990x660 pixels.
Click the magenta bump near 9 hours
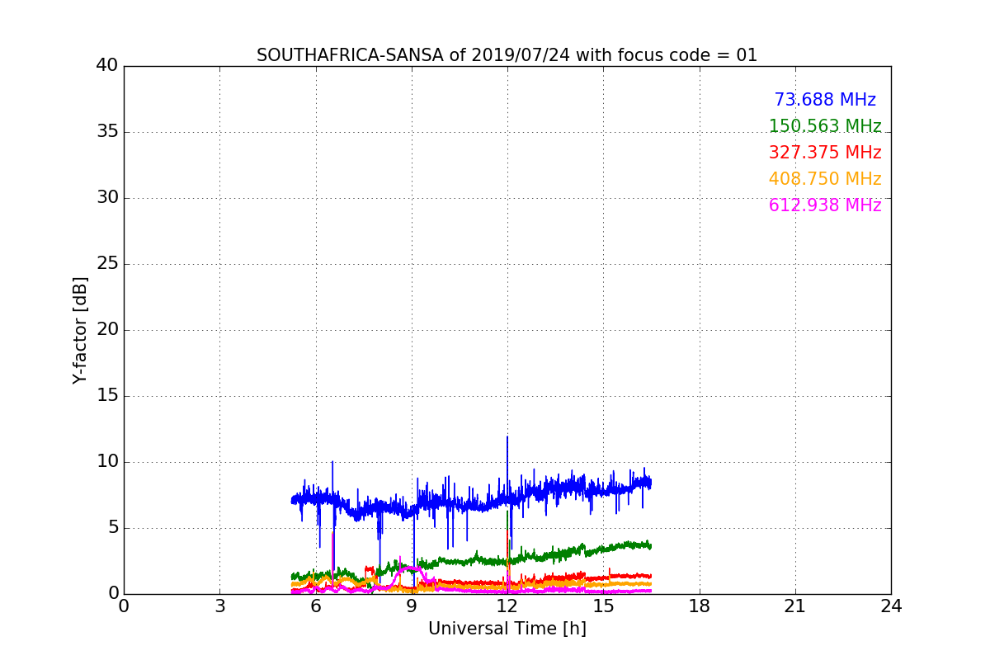click(408, 569)
